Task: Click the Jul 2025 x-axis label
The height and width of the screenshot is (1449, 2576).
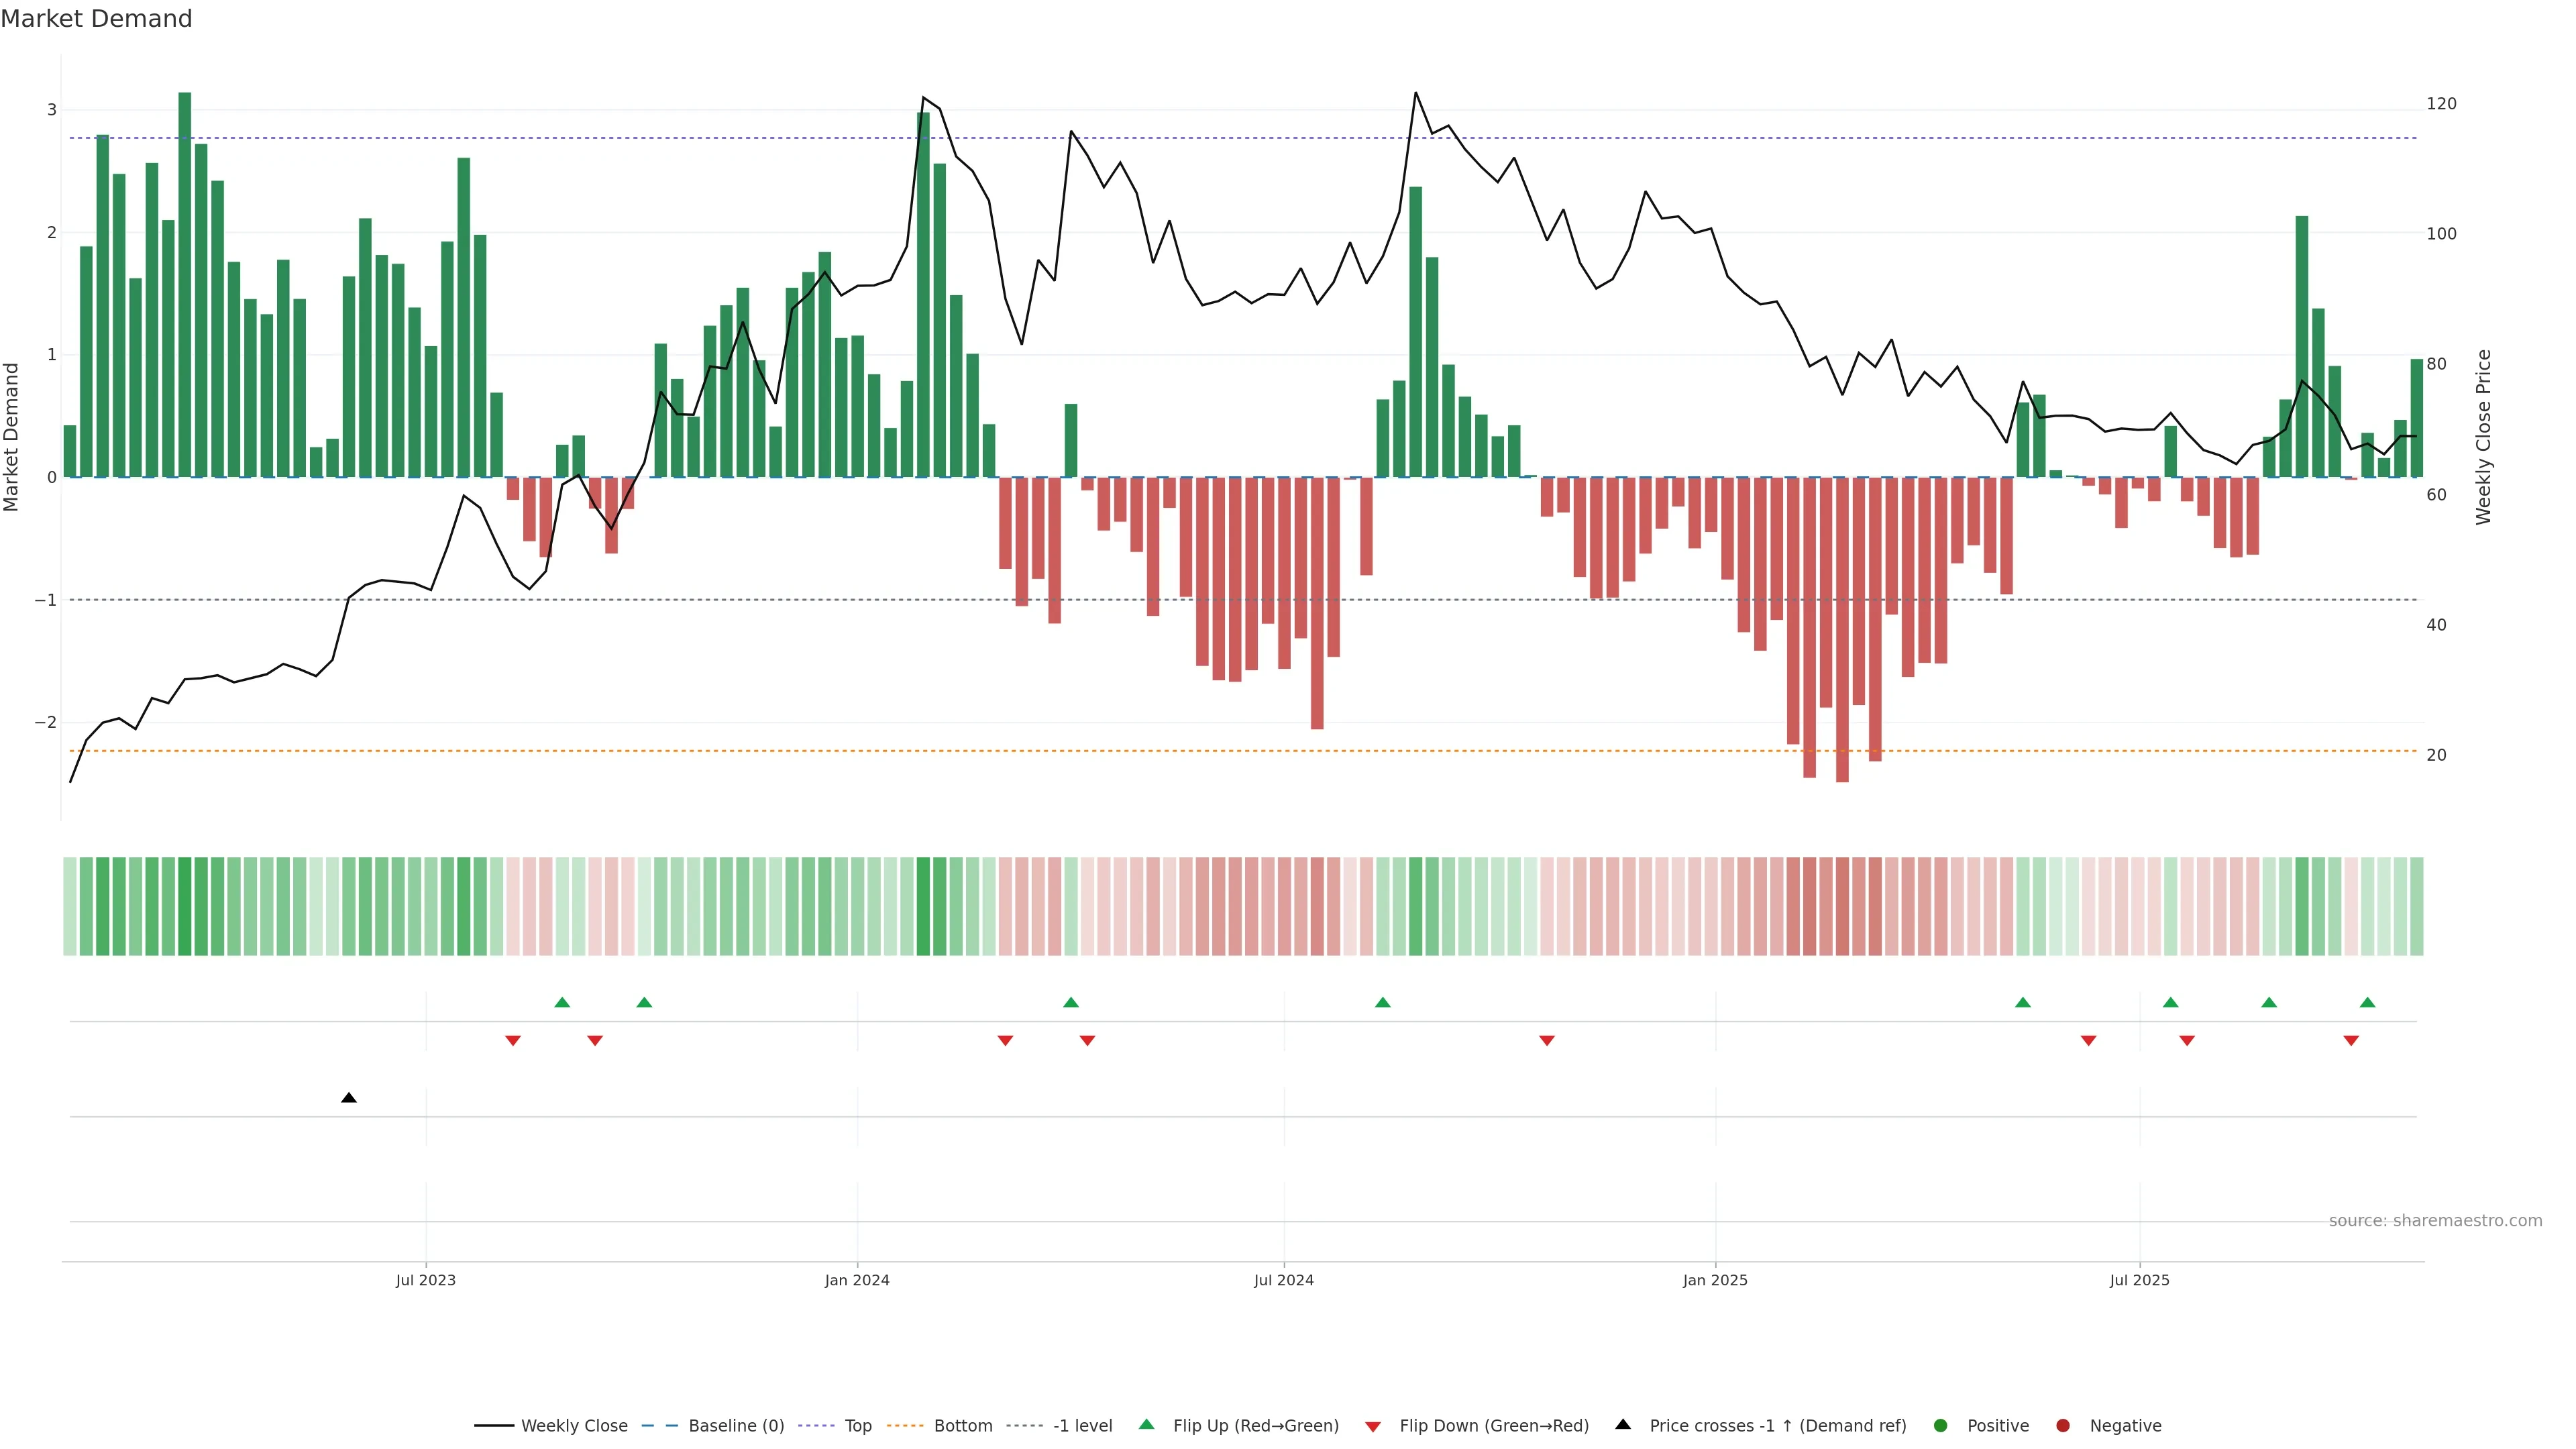Action: coord(2139,1280)
